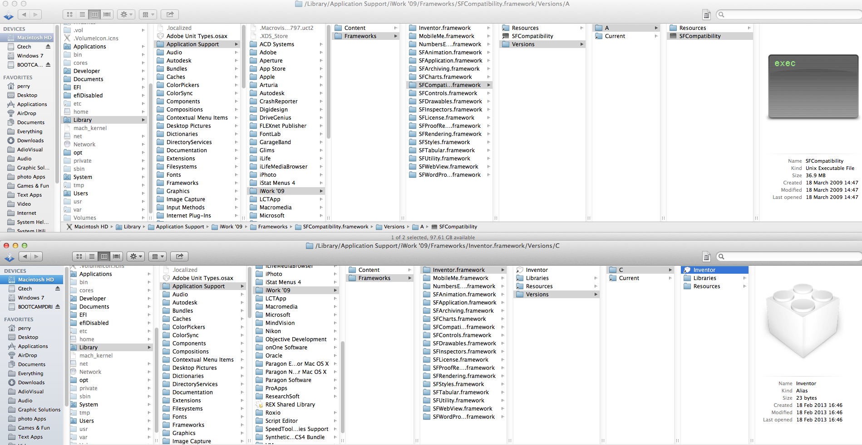Open Arrange dropdown in top window
The width and height of the screenshot is (862, 445).
pos(148,15)
